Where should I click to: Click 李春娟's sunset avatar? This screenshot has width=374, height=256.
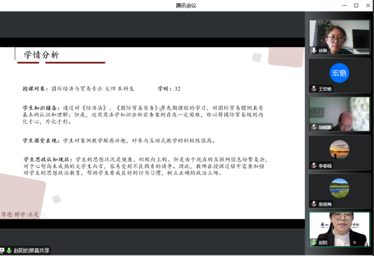coord(339,149)
